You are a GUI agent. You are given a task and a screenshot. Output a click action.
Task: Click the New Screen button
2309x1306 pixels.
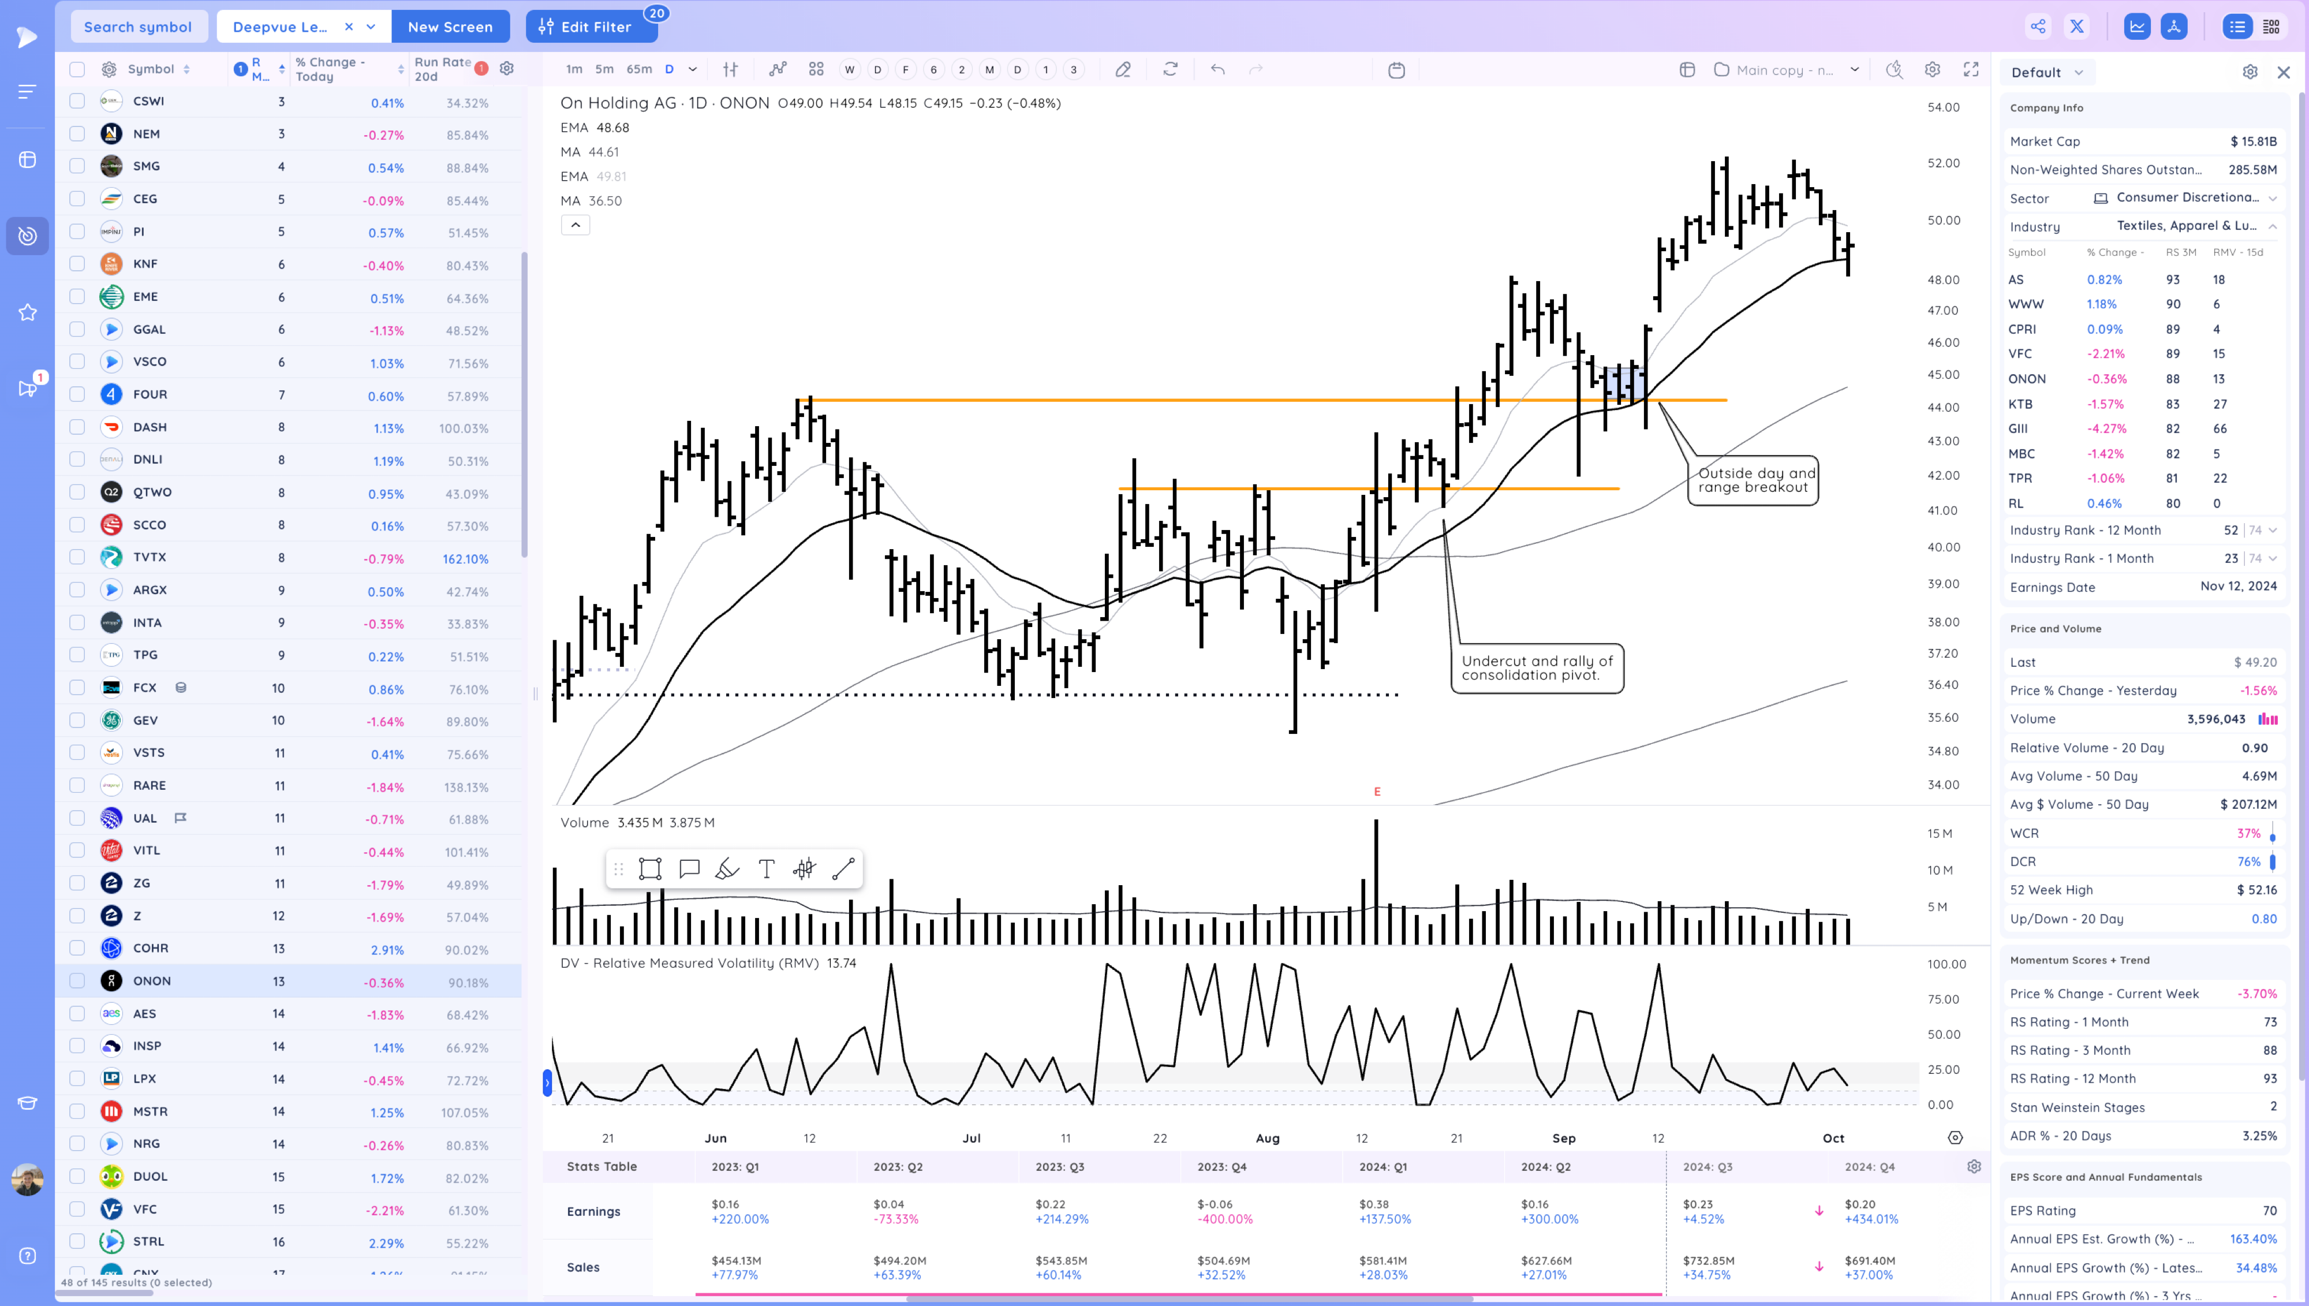point(450,27)
